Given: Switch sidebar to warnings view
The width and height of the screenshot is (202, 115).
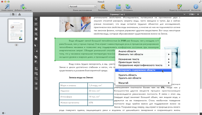Looking at the screenshot, I should [x=19, y=14].
